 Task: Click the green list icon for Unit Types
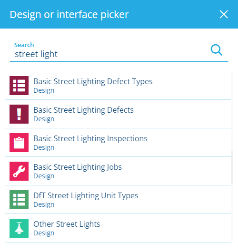point(19,200)
